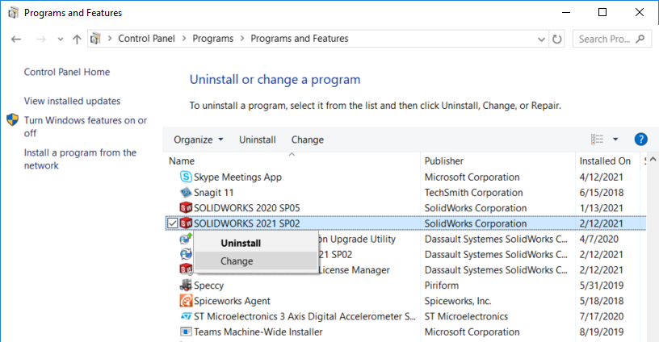
Task: Click the Upgrade Utility row icon
Action: (x=186, y=238)
